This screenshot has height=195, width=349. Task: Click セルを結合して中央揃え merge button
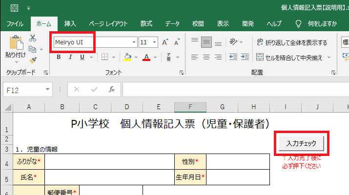coord(289,58)
